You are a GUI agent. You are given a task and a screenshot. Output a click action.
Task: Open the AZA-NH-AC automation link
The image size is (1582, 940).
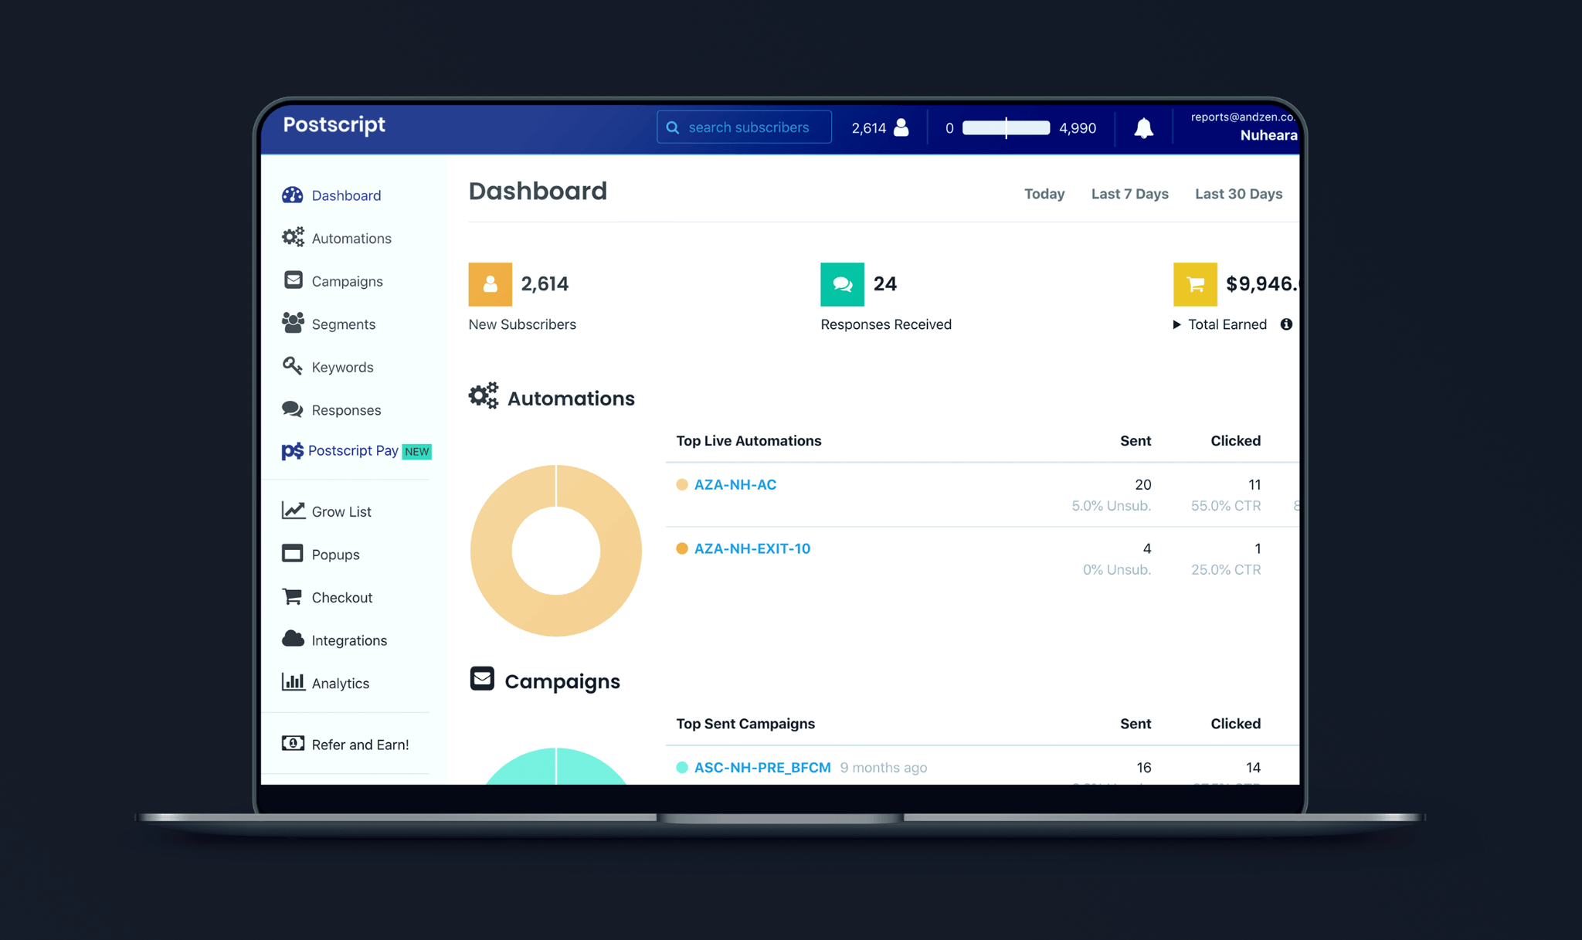pyautogui.click(x=735, y=484)
